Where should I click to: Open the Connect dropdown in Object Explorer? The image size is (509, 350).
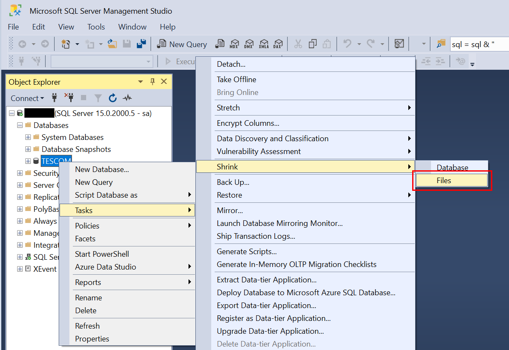(x=27, y=98)
